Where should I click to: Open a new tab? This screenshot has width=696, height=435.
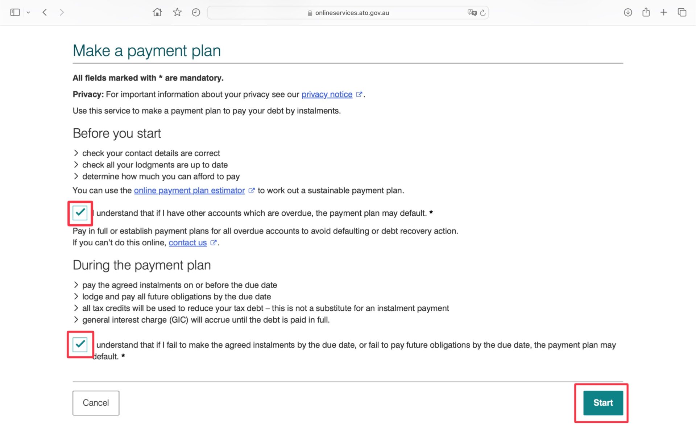coord(664,12)
